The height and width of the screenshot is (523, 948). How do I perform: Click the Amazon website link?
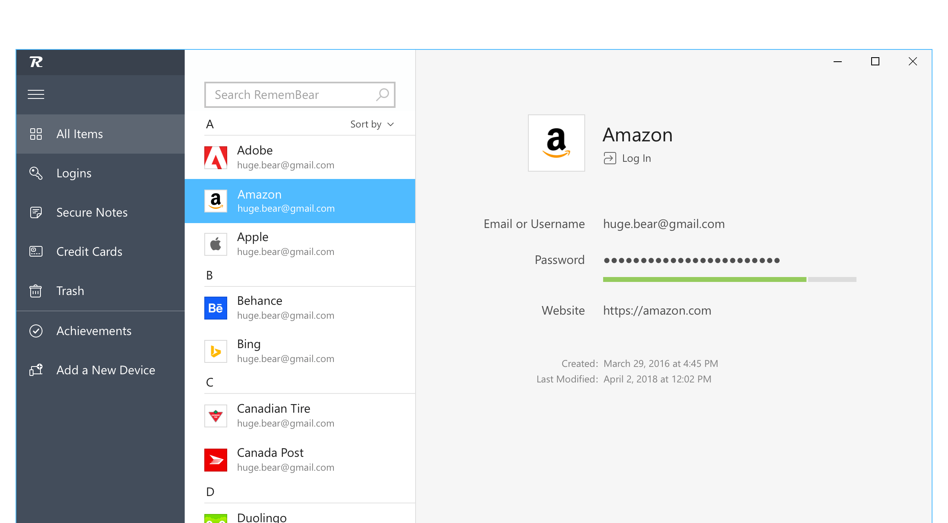[x=657, y=311]
